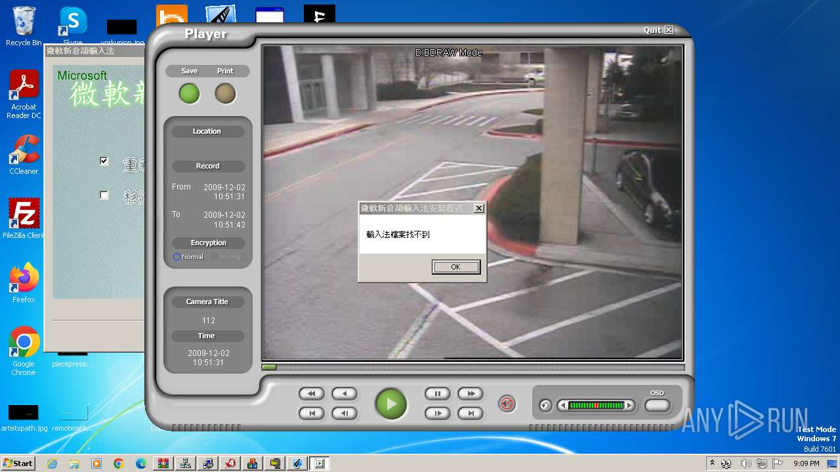Open Microsoft Edge from the taskbar

tap(141, 463)
